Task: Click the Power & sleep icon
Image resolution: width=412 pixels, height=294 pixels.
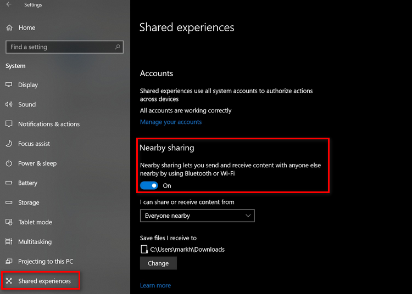Action: [x=9, y=163]
